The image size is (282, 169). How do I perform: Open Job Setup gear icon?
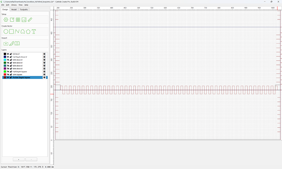coord(6,20)
